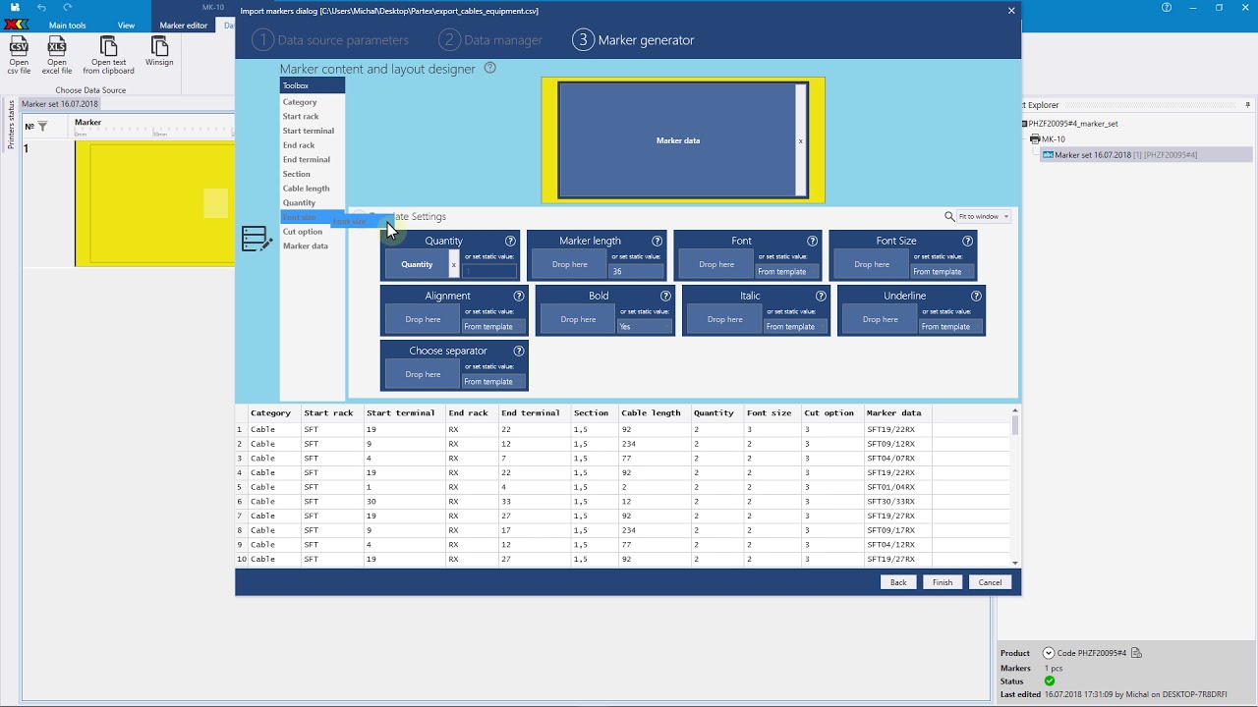The height and width of the screenshot is (707, 1258).
Task: Click the product Code dropdown chevron
Action: click(x=1049, y=653)
